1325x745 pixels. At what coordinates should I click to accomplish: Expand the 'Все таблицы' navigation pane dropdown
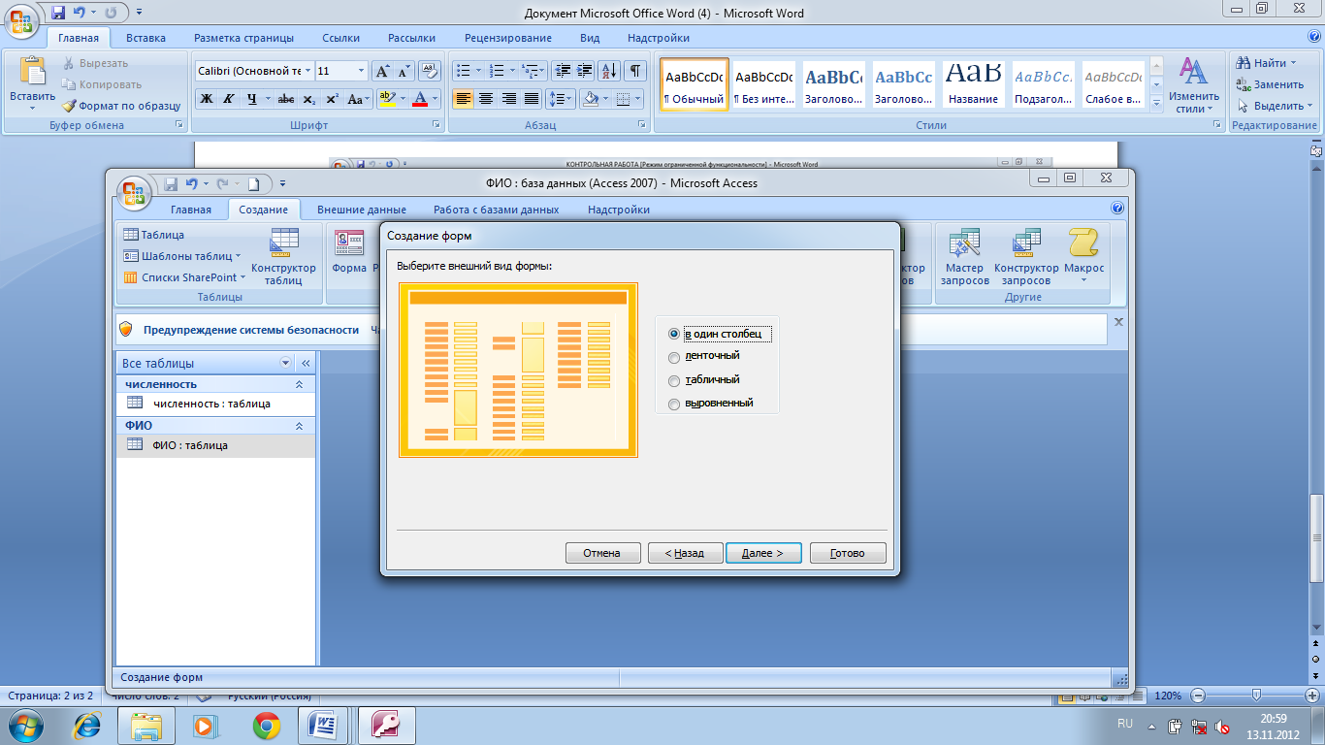[285, 363]
